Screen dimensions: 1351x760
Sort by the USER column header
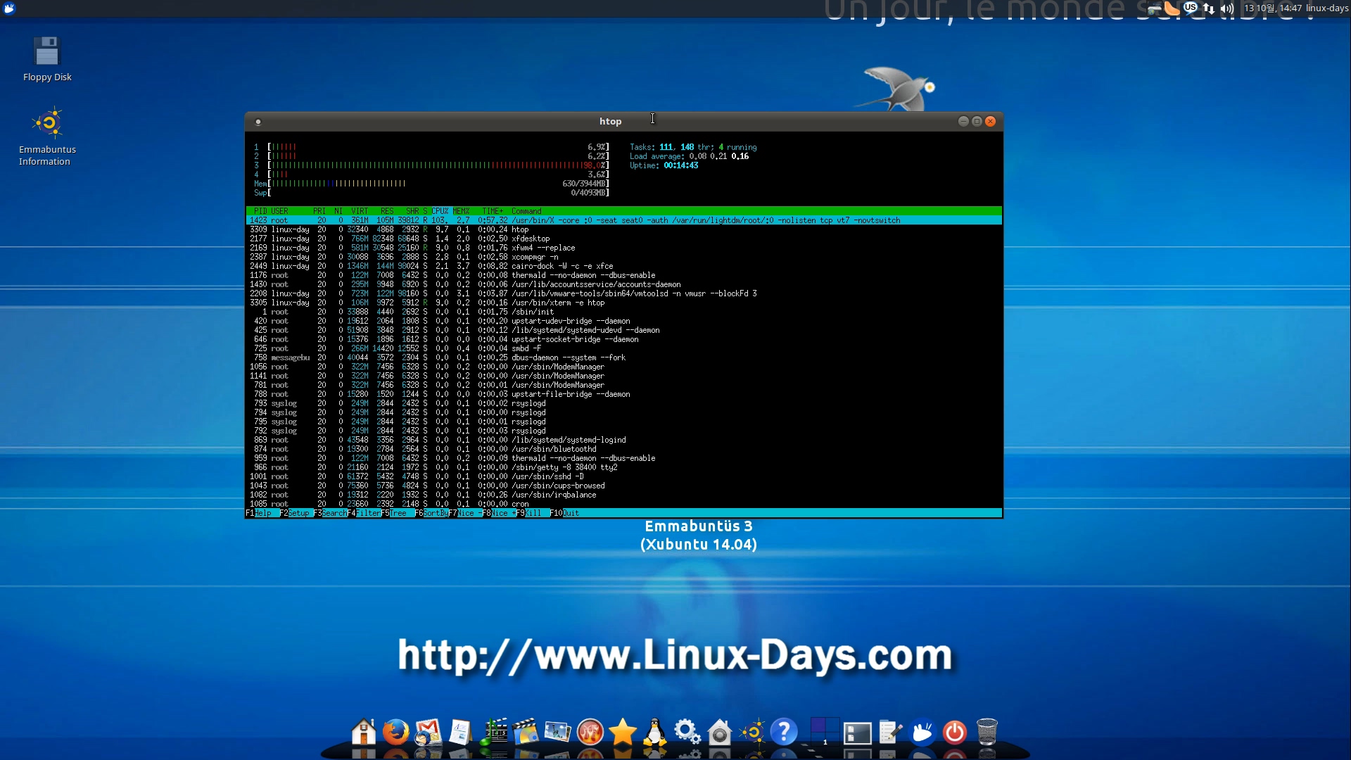pos(279,211)
